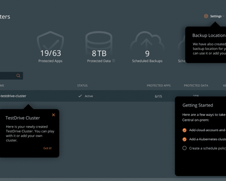
Task: Click the Add a Kubernetes cluster text
Action: [208, 139]
